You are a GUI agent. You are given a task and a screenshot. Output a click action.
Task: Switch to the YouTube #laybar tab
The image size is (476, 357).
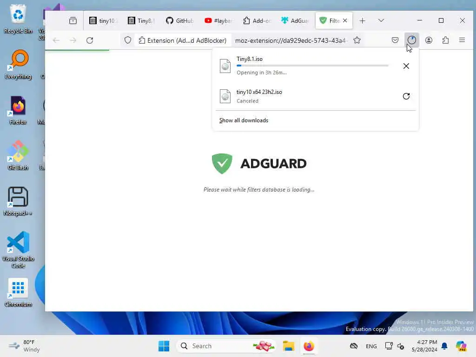point(218,20)
